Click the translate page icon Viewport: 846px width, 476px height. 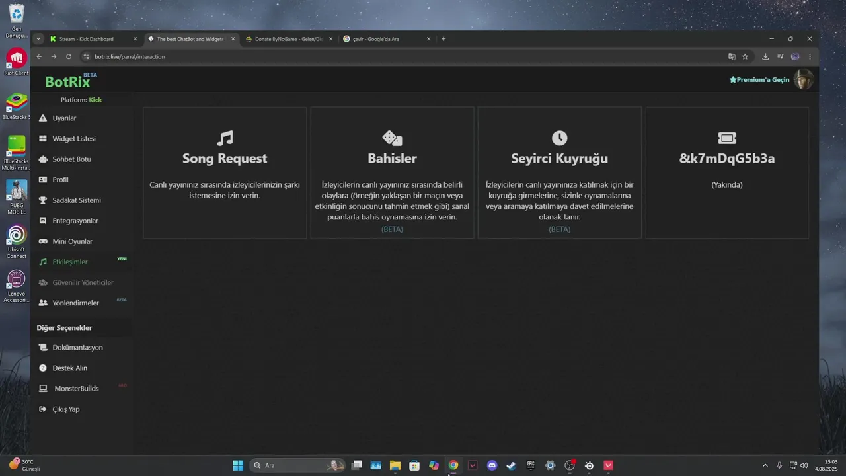click(x=732, y=57)
